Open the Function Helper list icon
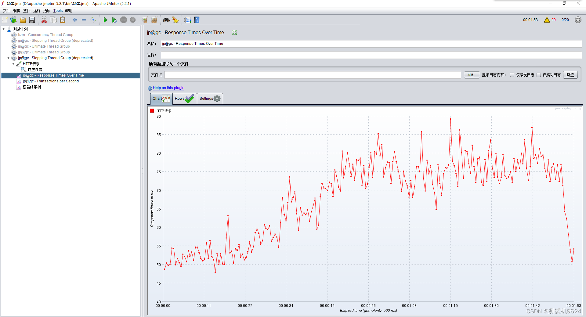The height and width of the screenshot is (317, 586). (x=187, y=20)
